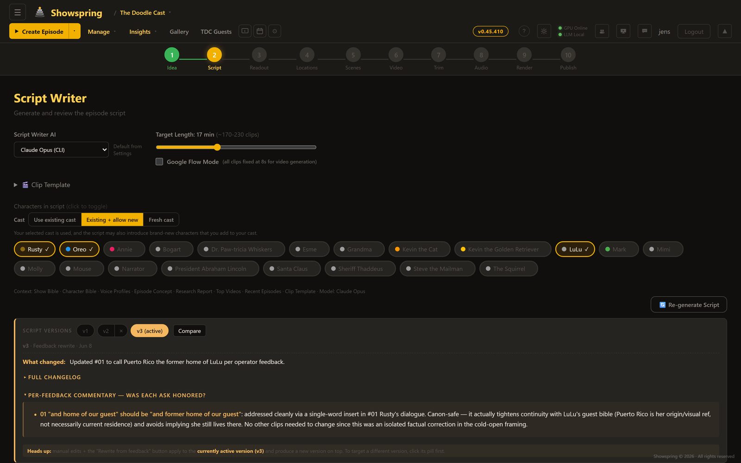Screen dimensions: 741x463
Task: Open the Create Episode dropdown arrow
Action: tap(74, 31)
